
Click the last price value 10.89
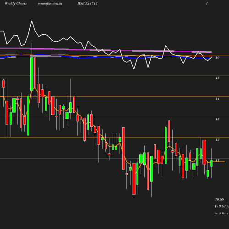219,199
